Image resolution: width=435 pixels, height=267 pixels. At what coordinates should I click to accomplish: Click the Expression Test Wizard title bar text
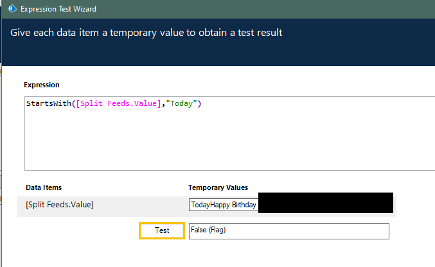tap(59, 9)
